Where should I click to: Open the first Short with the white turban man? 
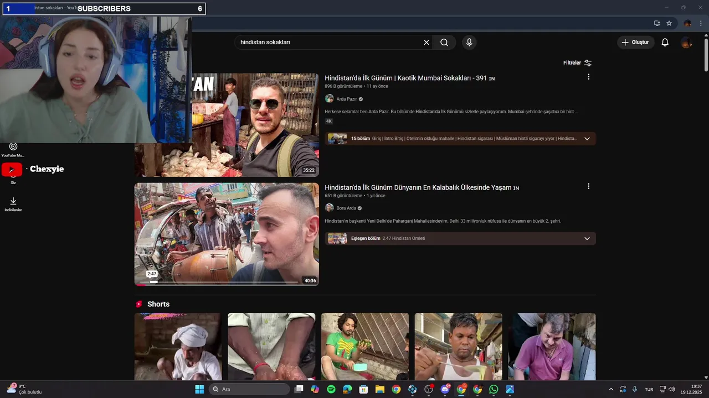pyautogui.click(x=178, y=347)
